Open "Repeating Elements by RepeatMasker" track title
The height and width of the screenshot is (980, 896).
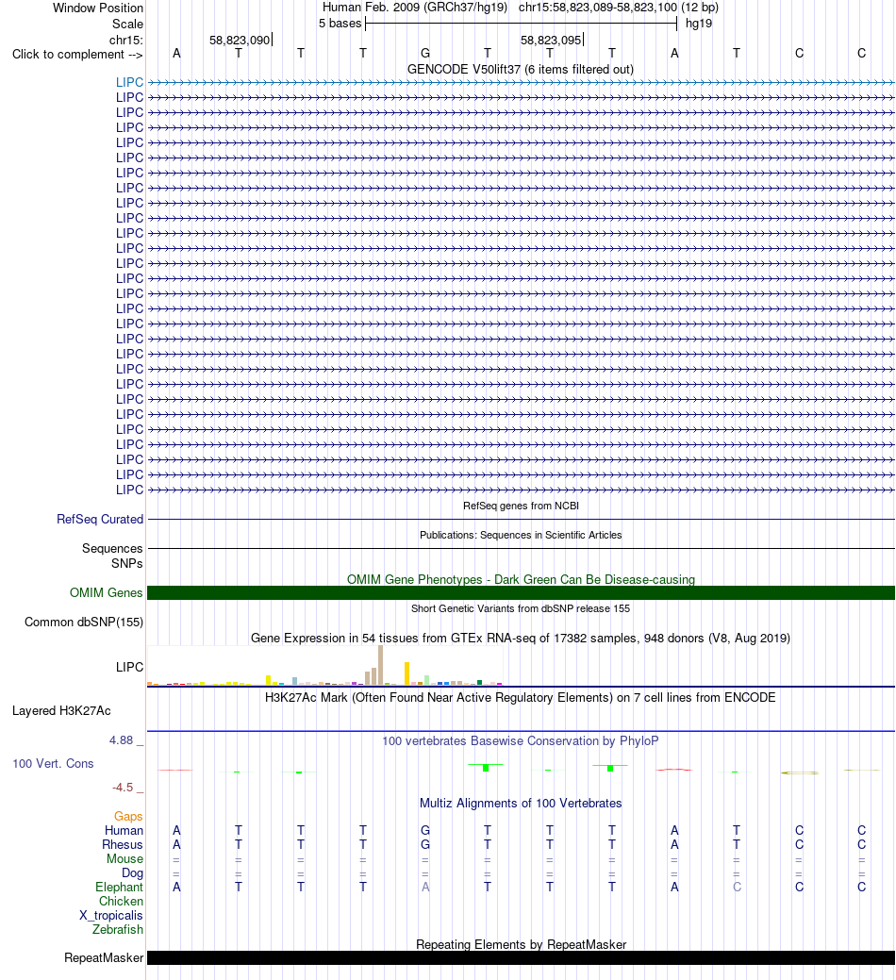tap(521, 944)
